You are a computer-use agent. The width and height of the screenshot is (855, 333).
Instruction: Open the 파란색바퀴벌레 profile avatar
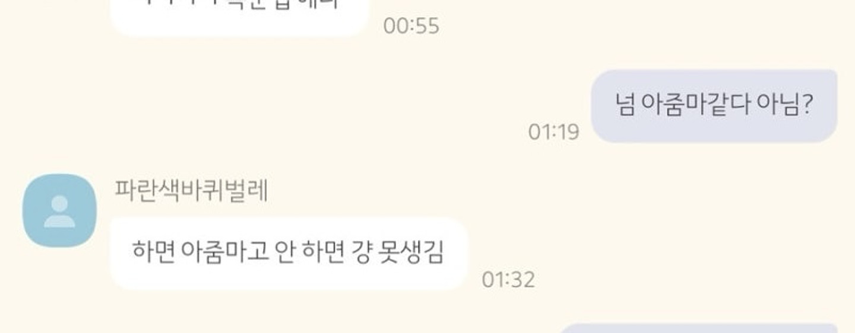tap(59, 210)
